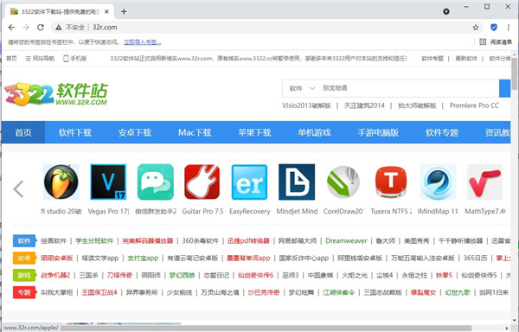
Task: Click the carousel previous arrow
Action: coord(18,188)
